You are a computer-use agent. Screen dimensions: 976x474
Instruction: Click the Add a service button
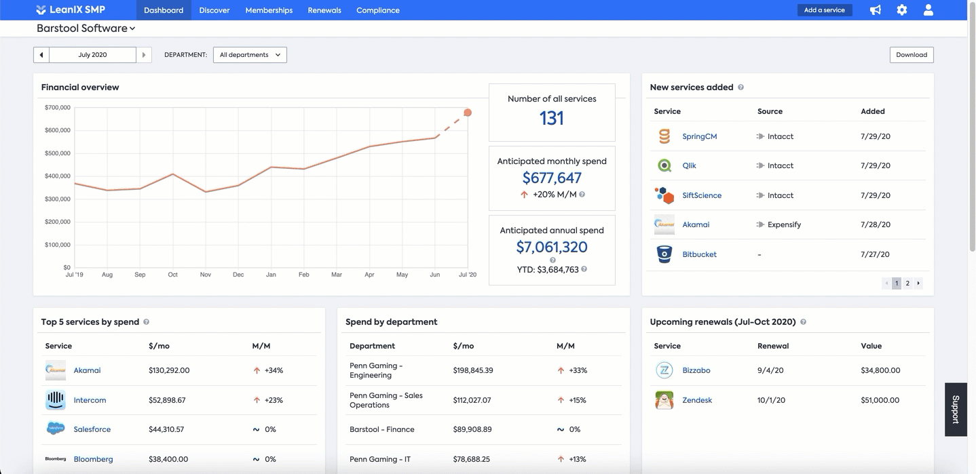pyautogui.click(x=825, y=10)
